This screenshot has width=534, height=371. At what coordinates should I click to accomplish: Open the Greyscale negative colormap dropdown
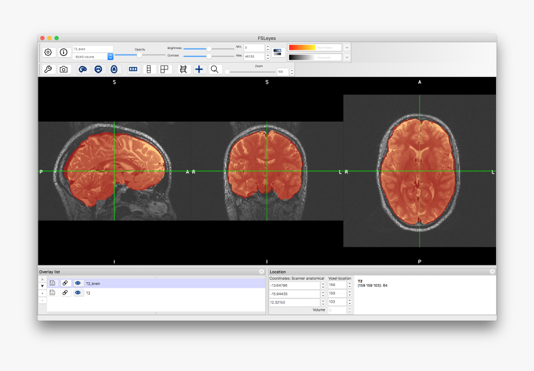pos(346,58)
